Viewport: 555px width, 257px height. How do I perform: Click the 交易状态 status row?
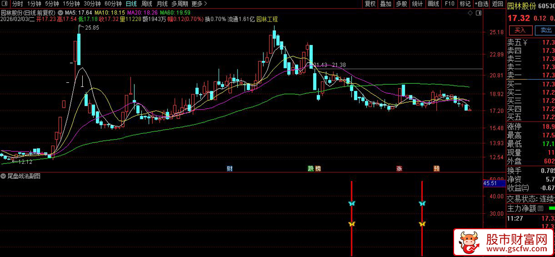point(531,199)
